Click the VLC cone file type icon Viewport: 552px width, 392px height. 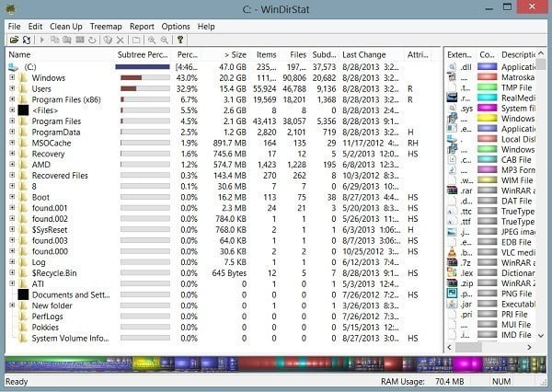point(453,252)
